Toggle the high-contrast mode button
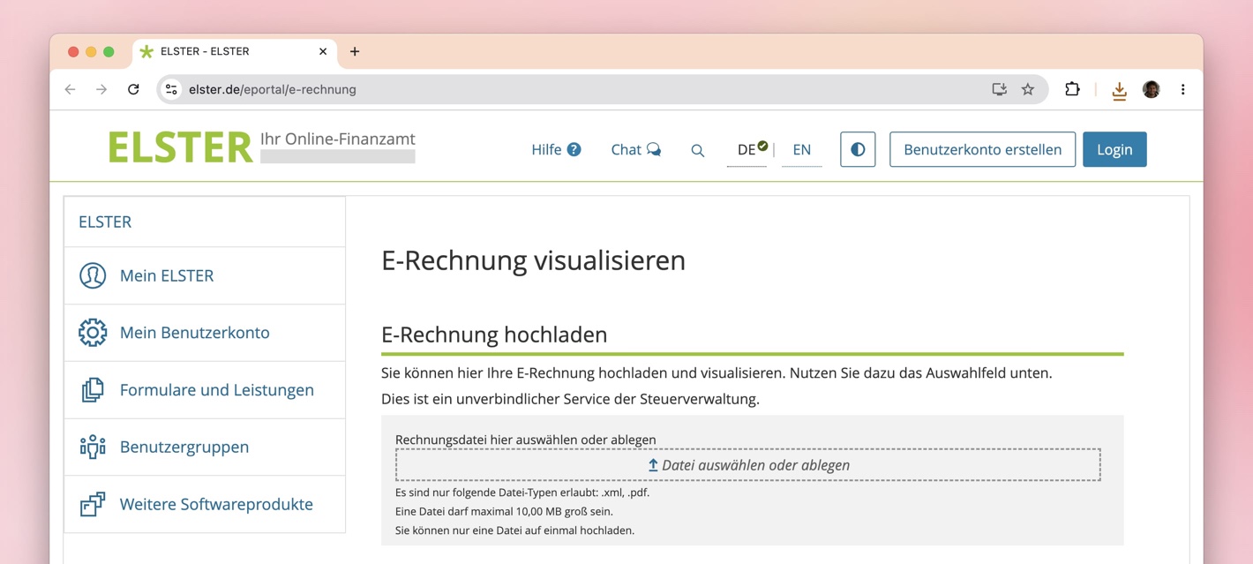Image resolution: width=1253 pixels, height=564 pixels. coord(858,149)
